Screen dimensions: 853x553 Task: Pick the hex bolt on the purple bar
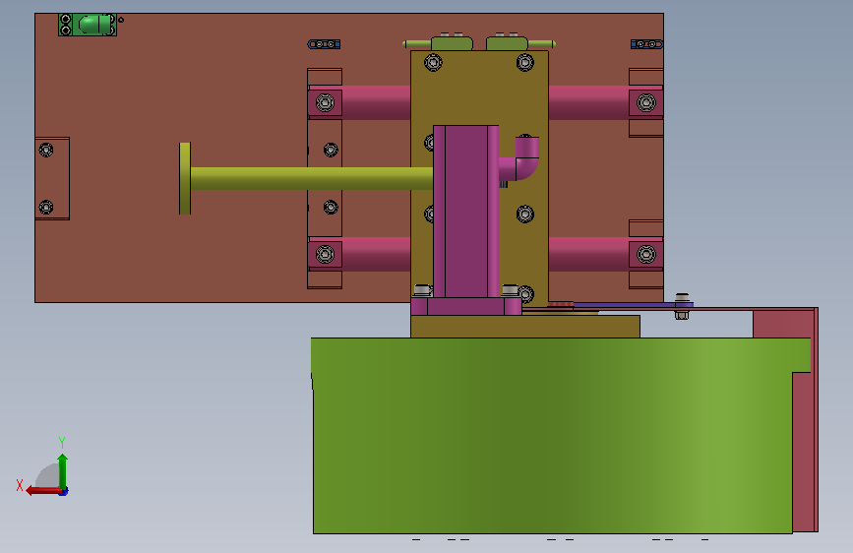pyautogui.click(x=682, y=306)
